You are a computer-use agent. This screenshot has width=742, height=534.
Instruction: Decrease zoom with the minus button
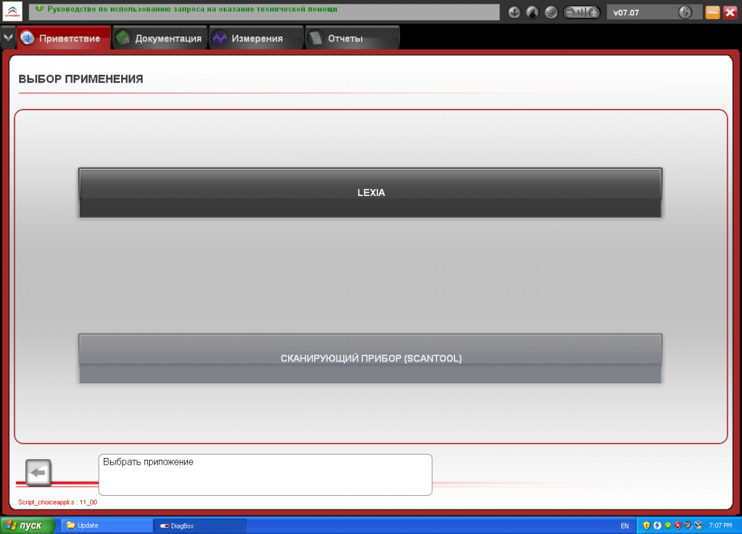(x=569, y=12)
